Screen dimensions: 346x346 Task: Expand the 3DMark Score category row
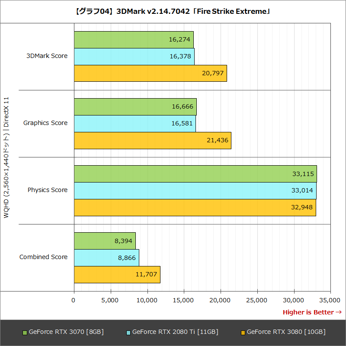point(46,56)
